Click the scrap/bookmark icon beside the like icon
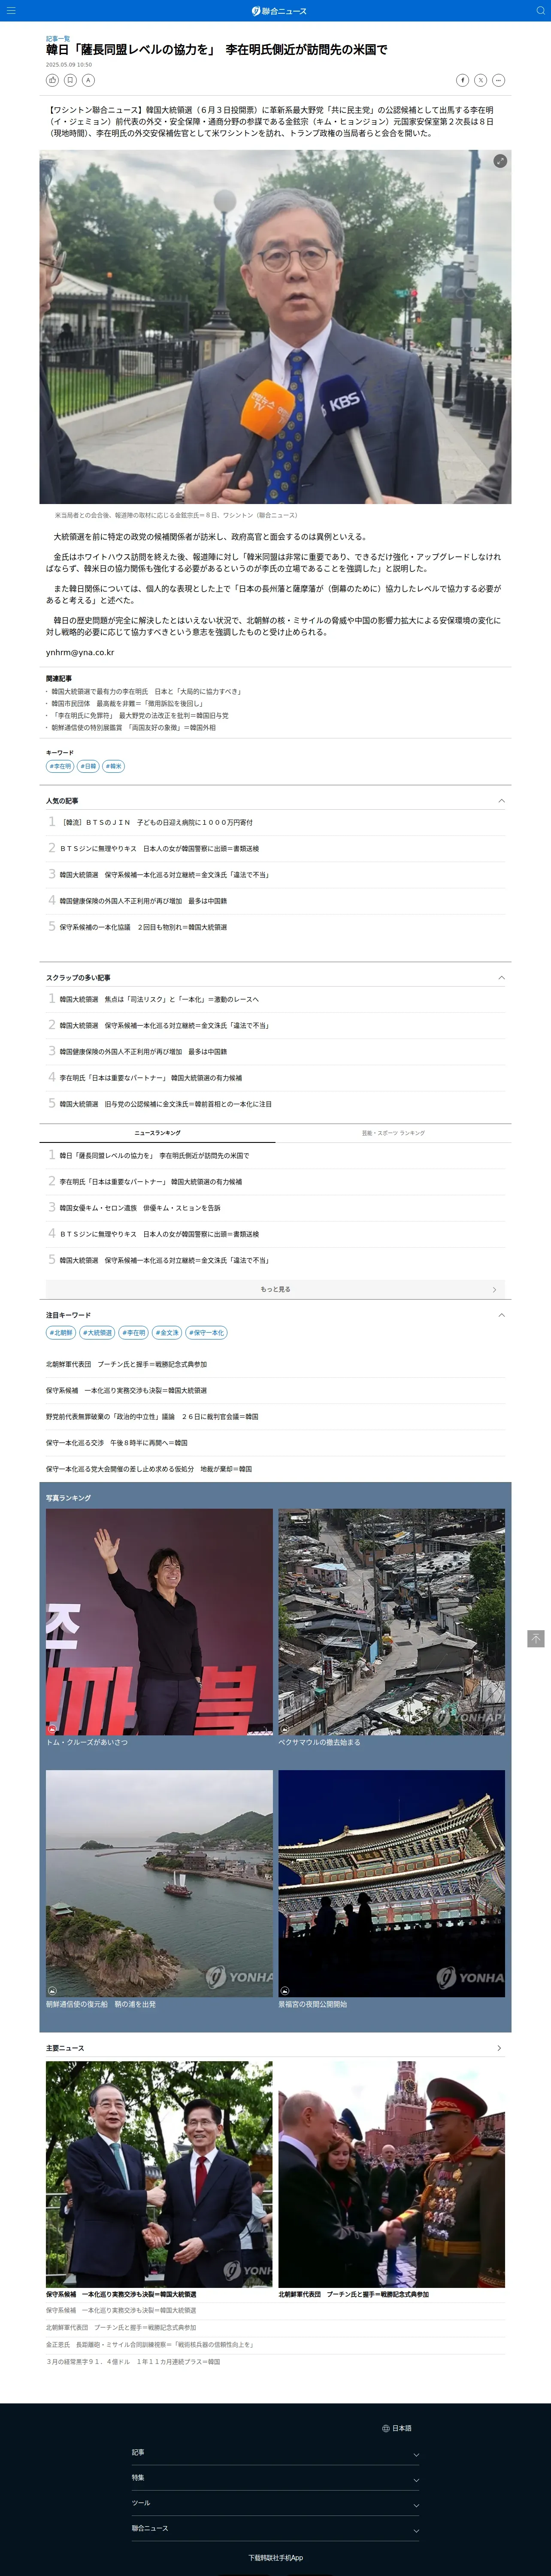Image resolution: width=551 pixels, height=2576 pixels. pos(70,80)
